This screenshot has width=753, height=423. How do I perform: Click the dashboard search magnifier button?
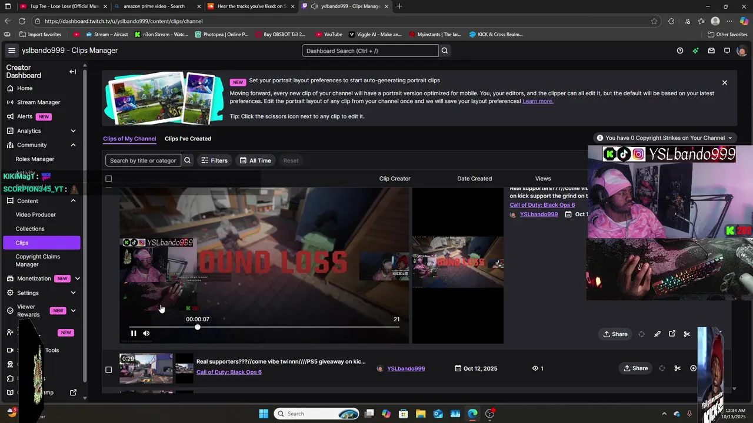pyautogui.click(x=445, y=51)
